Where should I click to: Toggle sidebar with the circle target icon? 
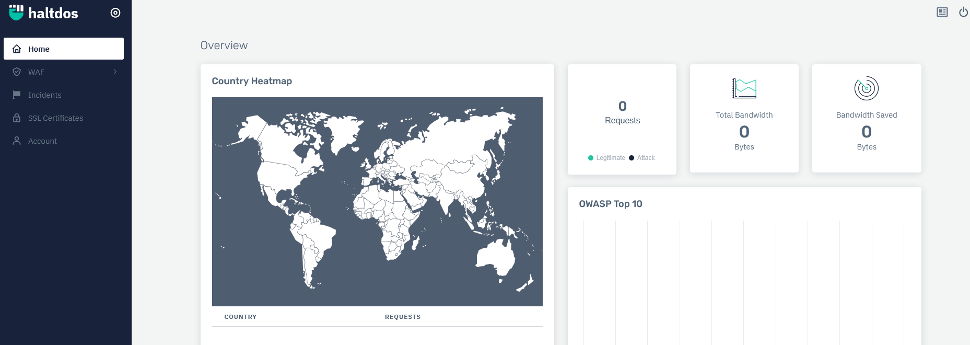pyautogui.click(x=115, y=13)
